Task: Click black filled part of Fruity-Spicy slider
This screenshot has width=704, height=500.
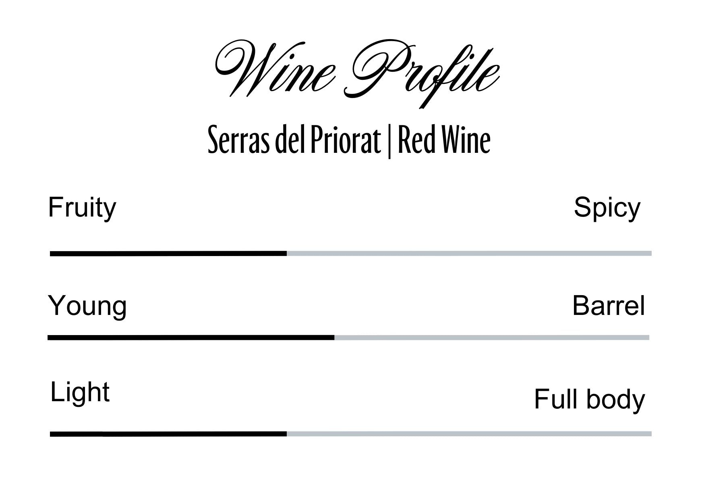Action: pyautogui.click(x=168, y=254)
